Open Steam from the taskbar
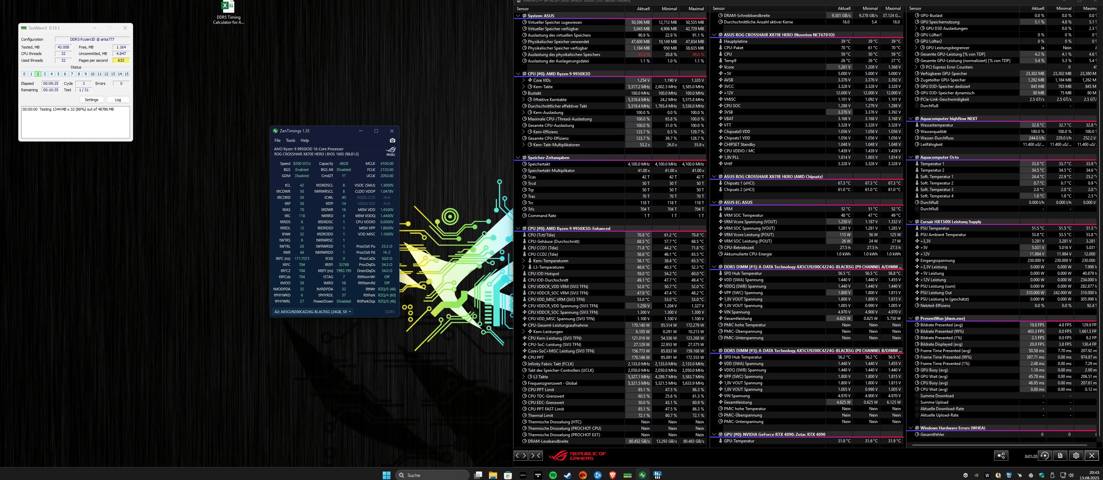The image size is (1103, 480). click(568, 475)
